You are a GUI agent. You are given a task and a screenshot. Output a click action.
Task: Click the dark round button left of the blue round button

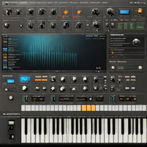(107, 25)
